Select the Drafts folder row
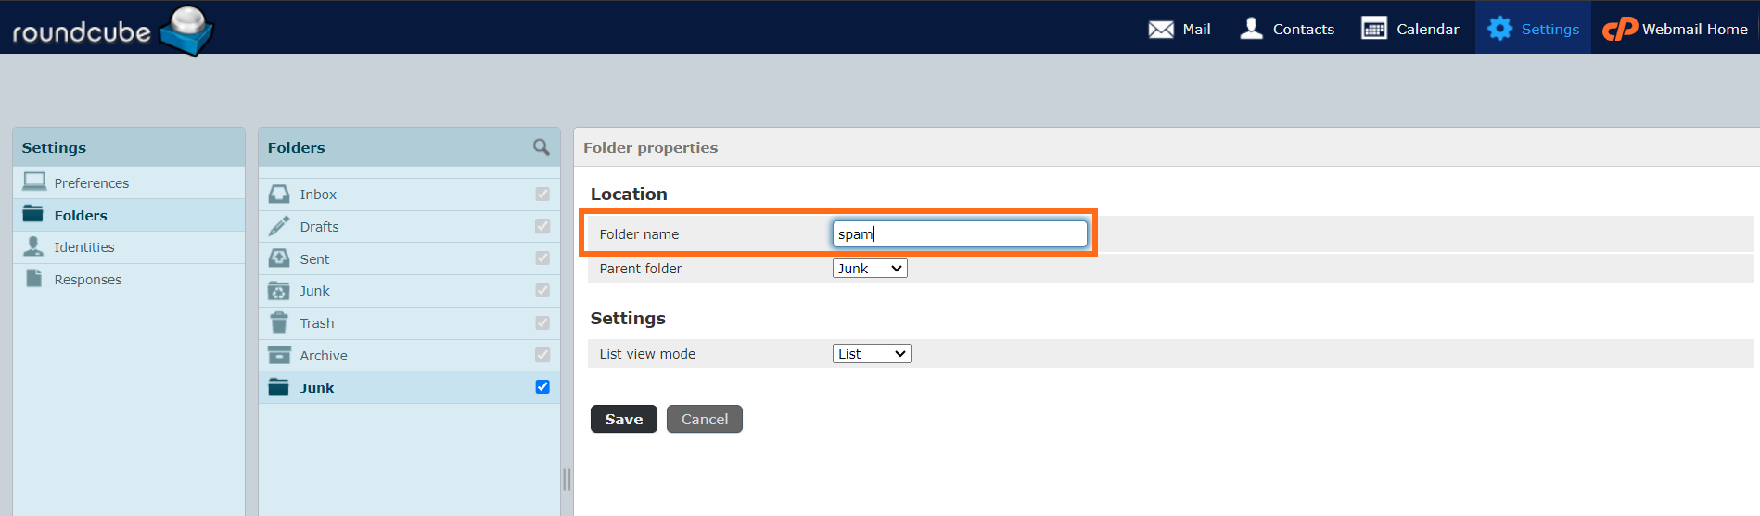The height and width of the screenshot is (516, 1760). click(x=409, y=227)
